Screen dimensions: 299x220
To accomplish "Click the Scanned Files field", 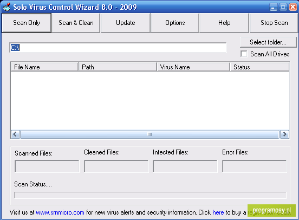I will tap(47, 166).
